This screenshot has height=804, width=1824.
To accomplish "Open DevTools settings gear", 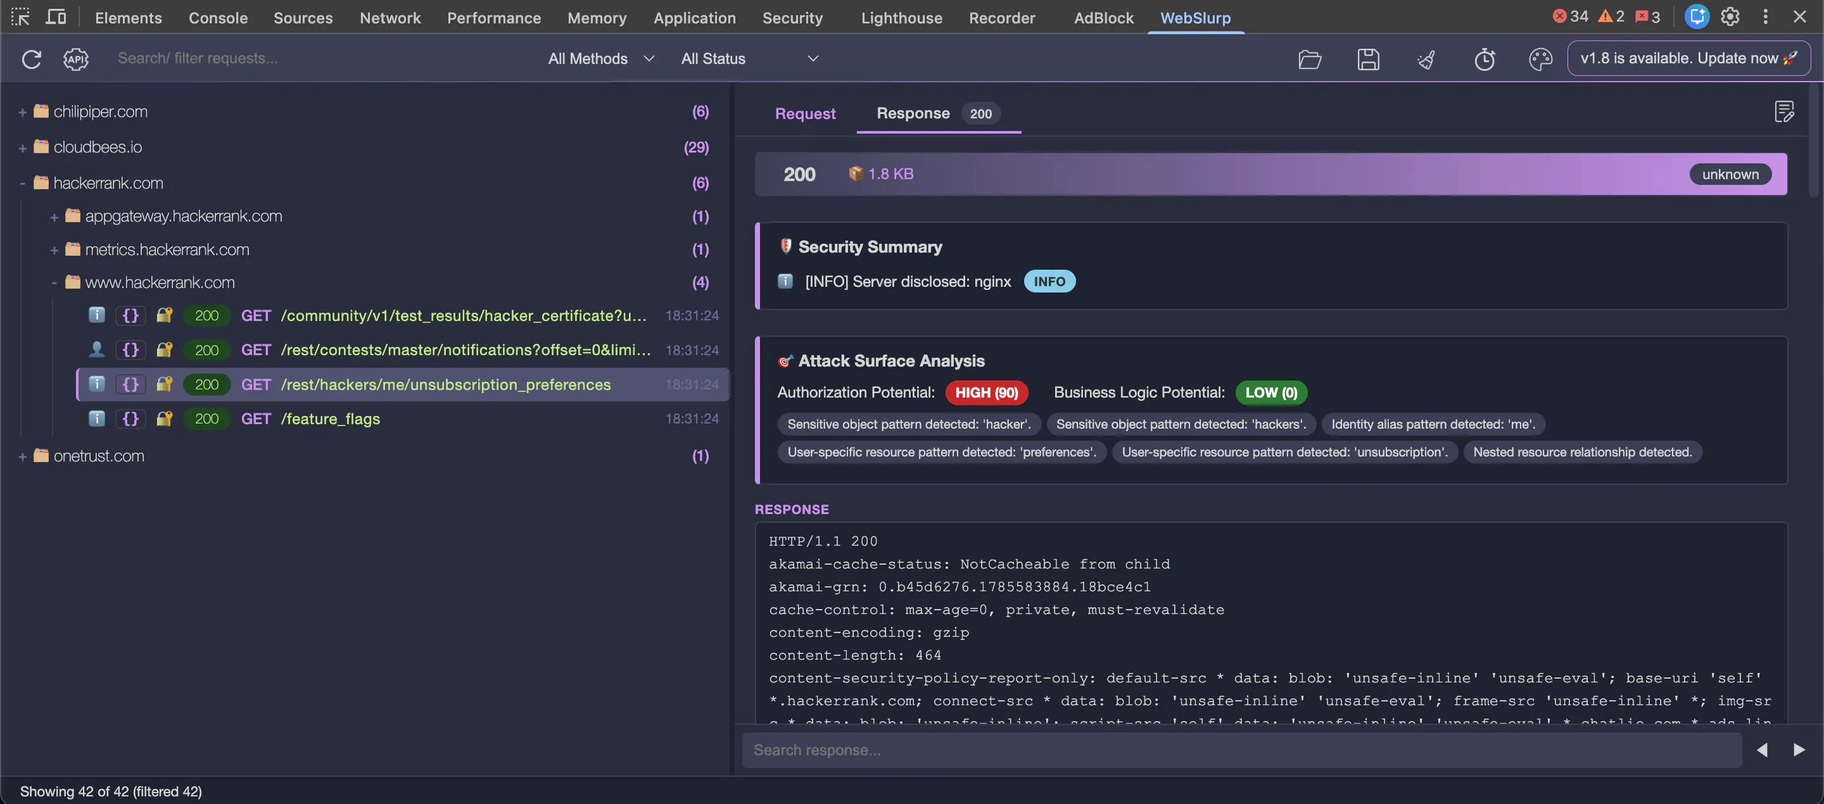I will point(1730,17).
